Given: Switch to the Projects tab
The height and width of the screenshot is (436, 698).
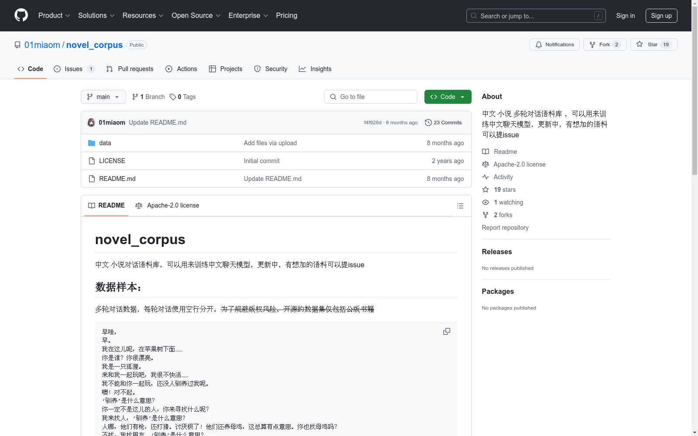Looking at the screenshot, I should [226, 69].
